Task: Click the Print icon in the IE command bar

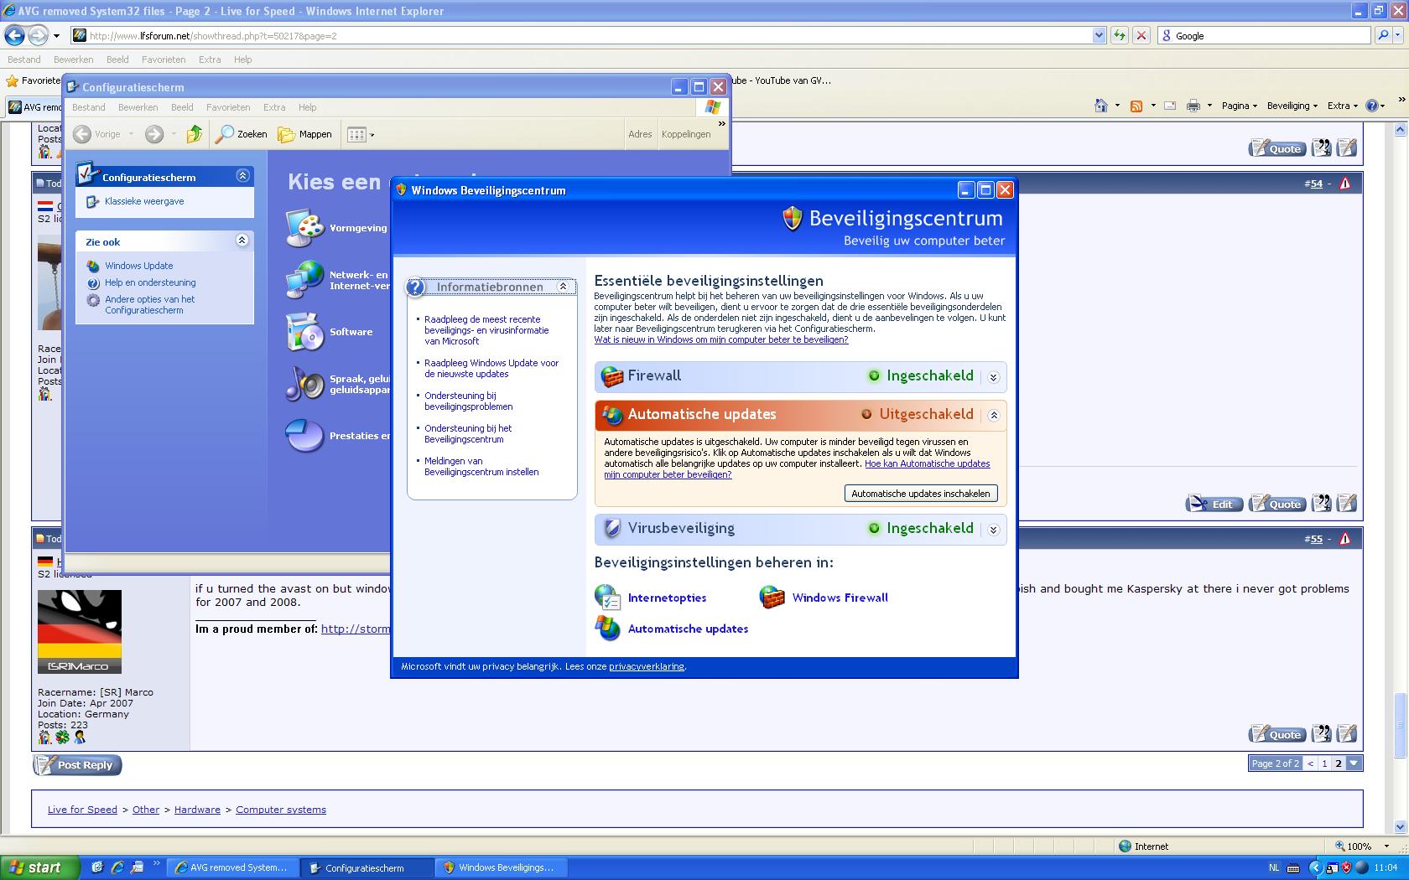Action: tap(1193, 106)
